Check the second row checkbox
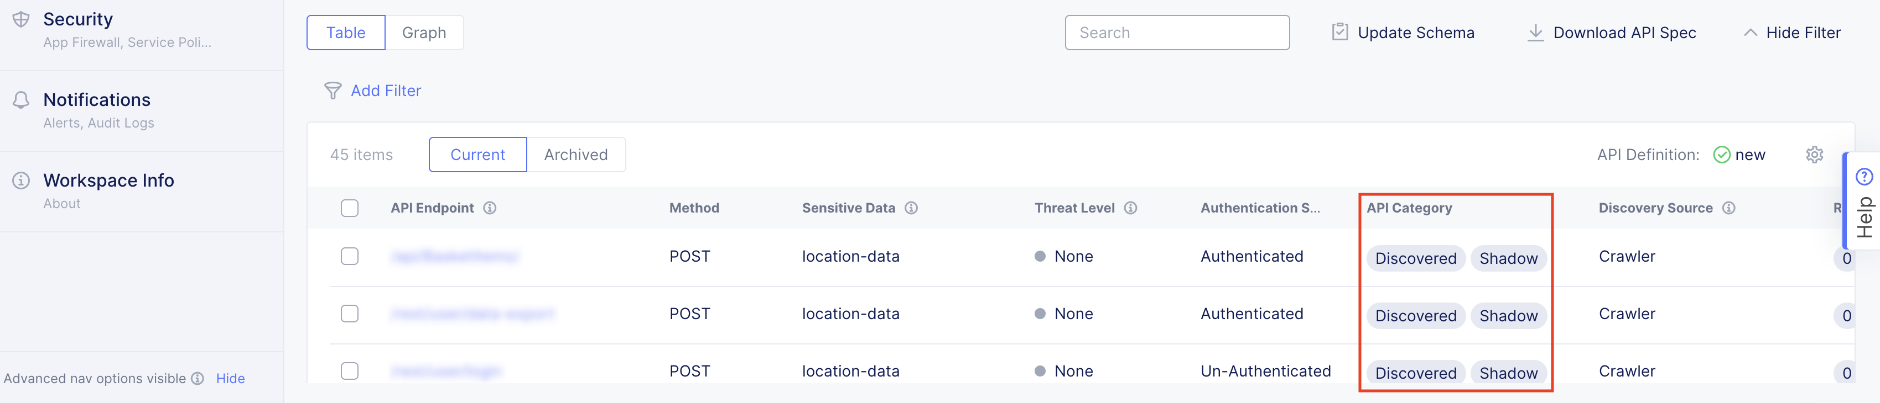The height and width of the screenshot is (403, 1880). point(350,314)
